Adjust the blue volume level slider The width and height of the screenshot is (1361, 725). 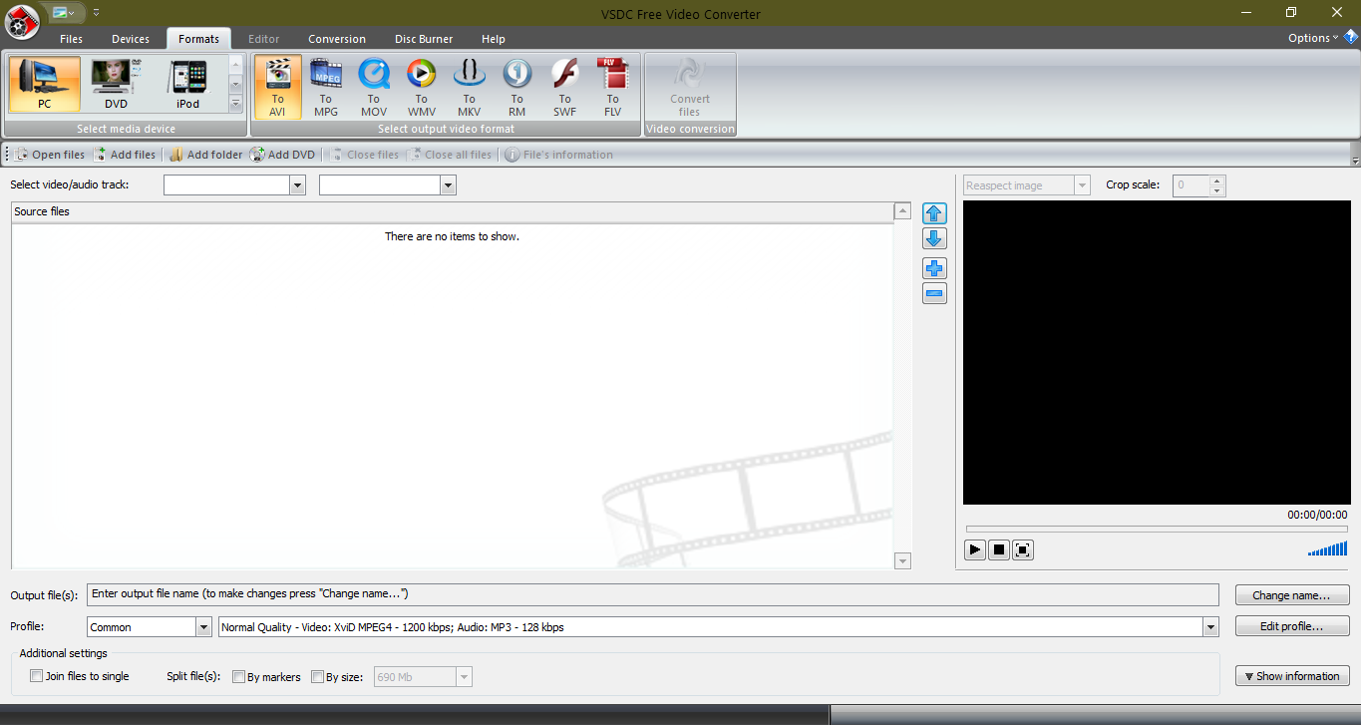click(1327, 548)
